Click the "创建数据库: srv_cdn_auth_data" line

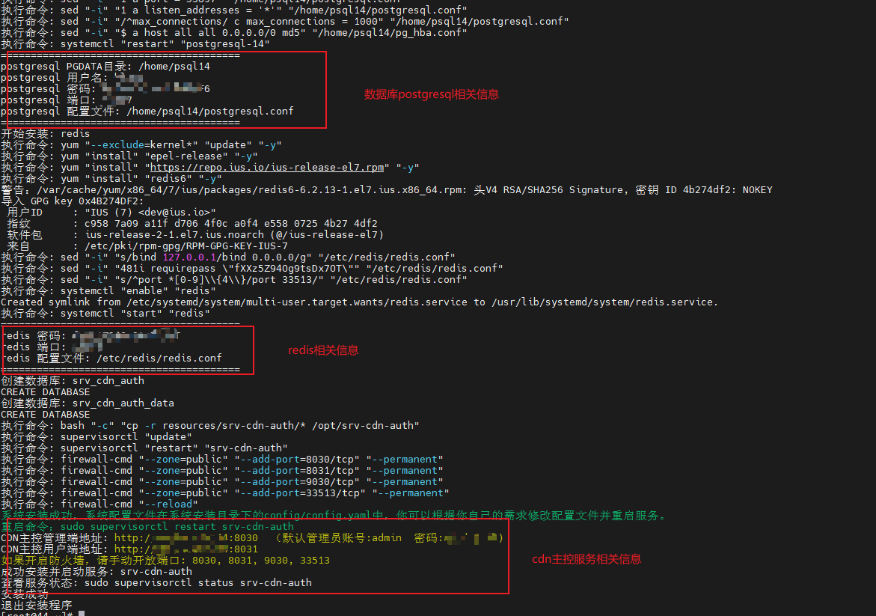coord(88,403)
